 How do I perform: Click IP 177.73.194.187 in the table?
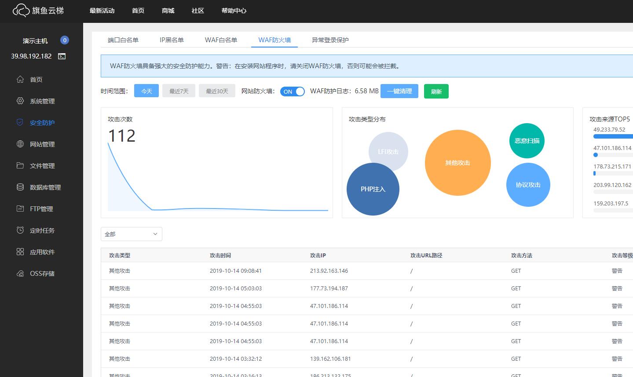click(329, 289)
